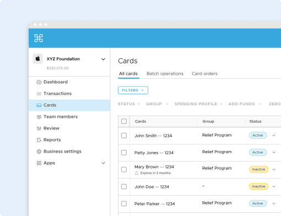Click the $330,574.00 balance text

pos(58,68)
